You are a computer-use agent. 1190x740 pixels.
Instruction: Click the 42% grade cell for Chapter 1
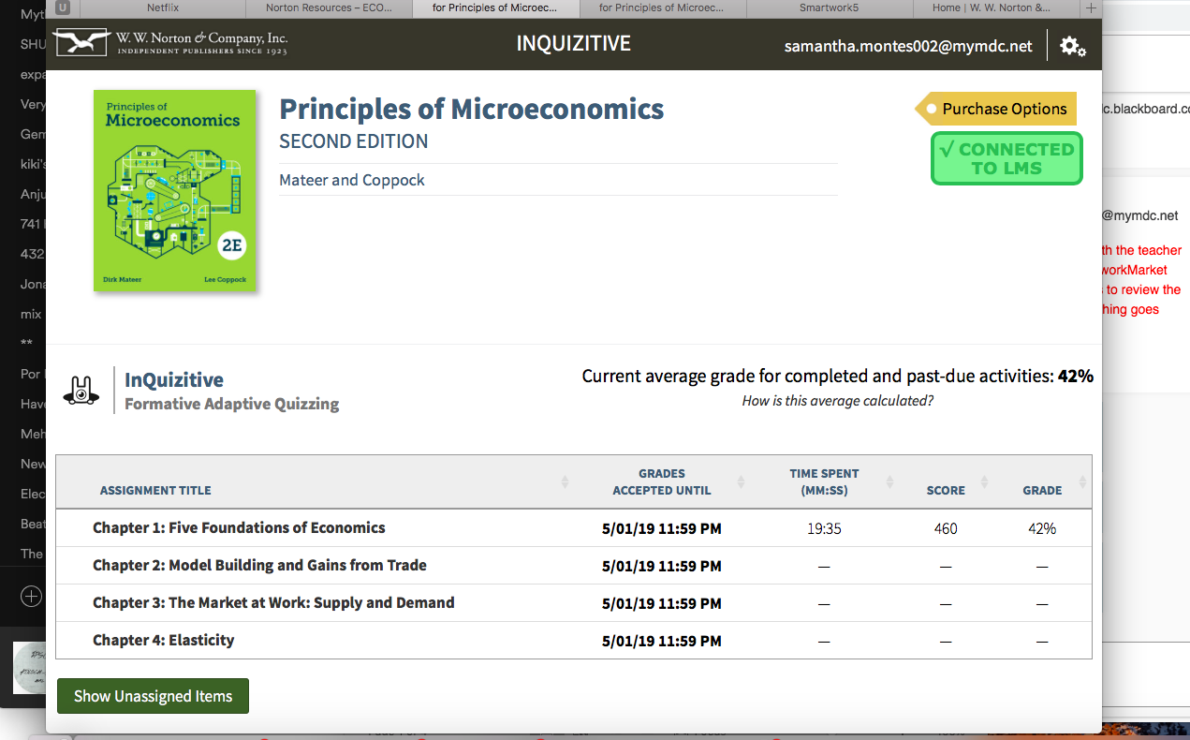[1042, 528]
